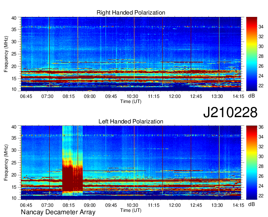
Task: Click the "Frequency (MHz)" label of the Left Handed plot
Action: (6, 163)
